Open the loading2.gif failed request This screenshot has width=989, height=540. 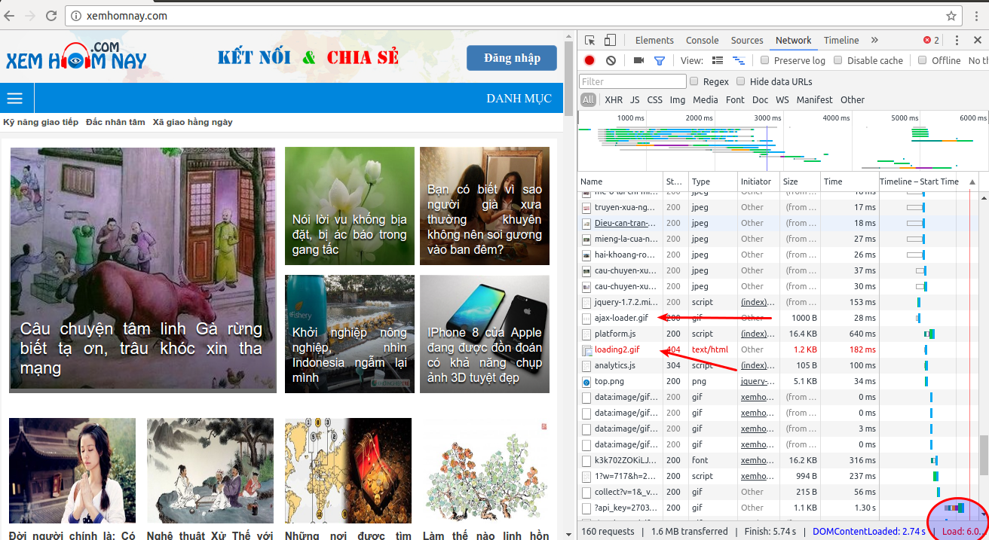[617, 349]
